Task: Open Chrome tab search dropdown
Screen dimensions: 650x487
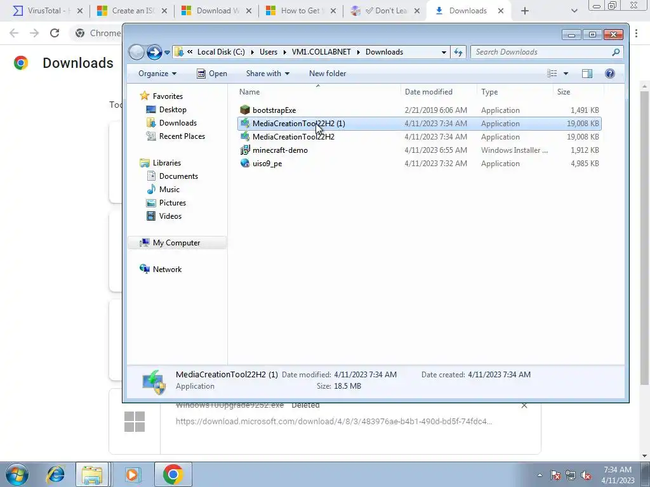Action: 574,11
